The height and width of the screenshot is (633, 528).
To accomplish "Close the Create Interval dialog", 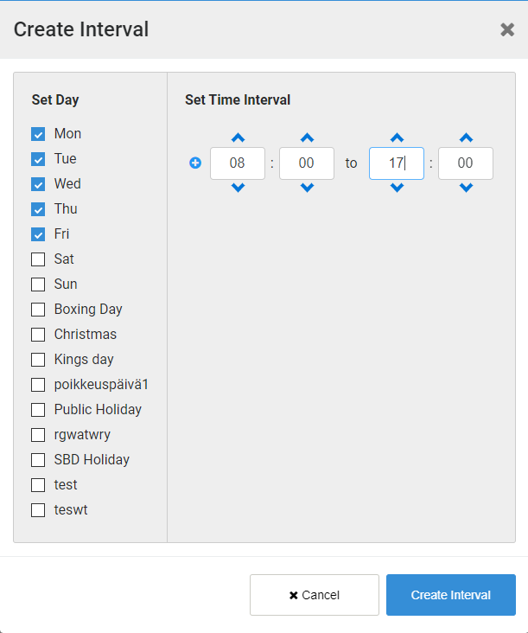I will (507, 29).
